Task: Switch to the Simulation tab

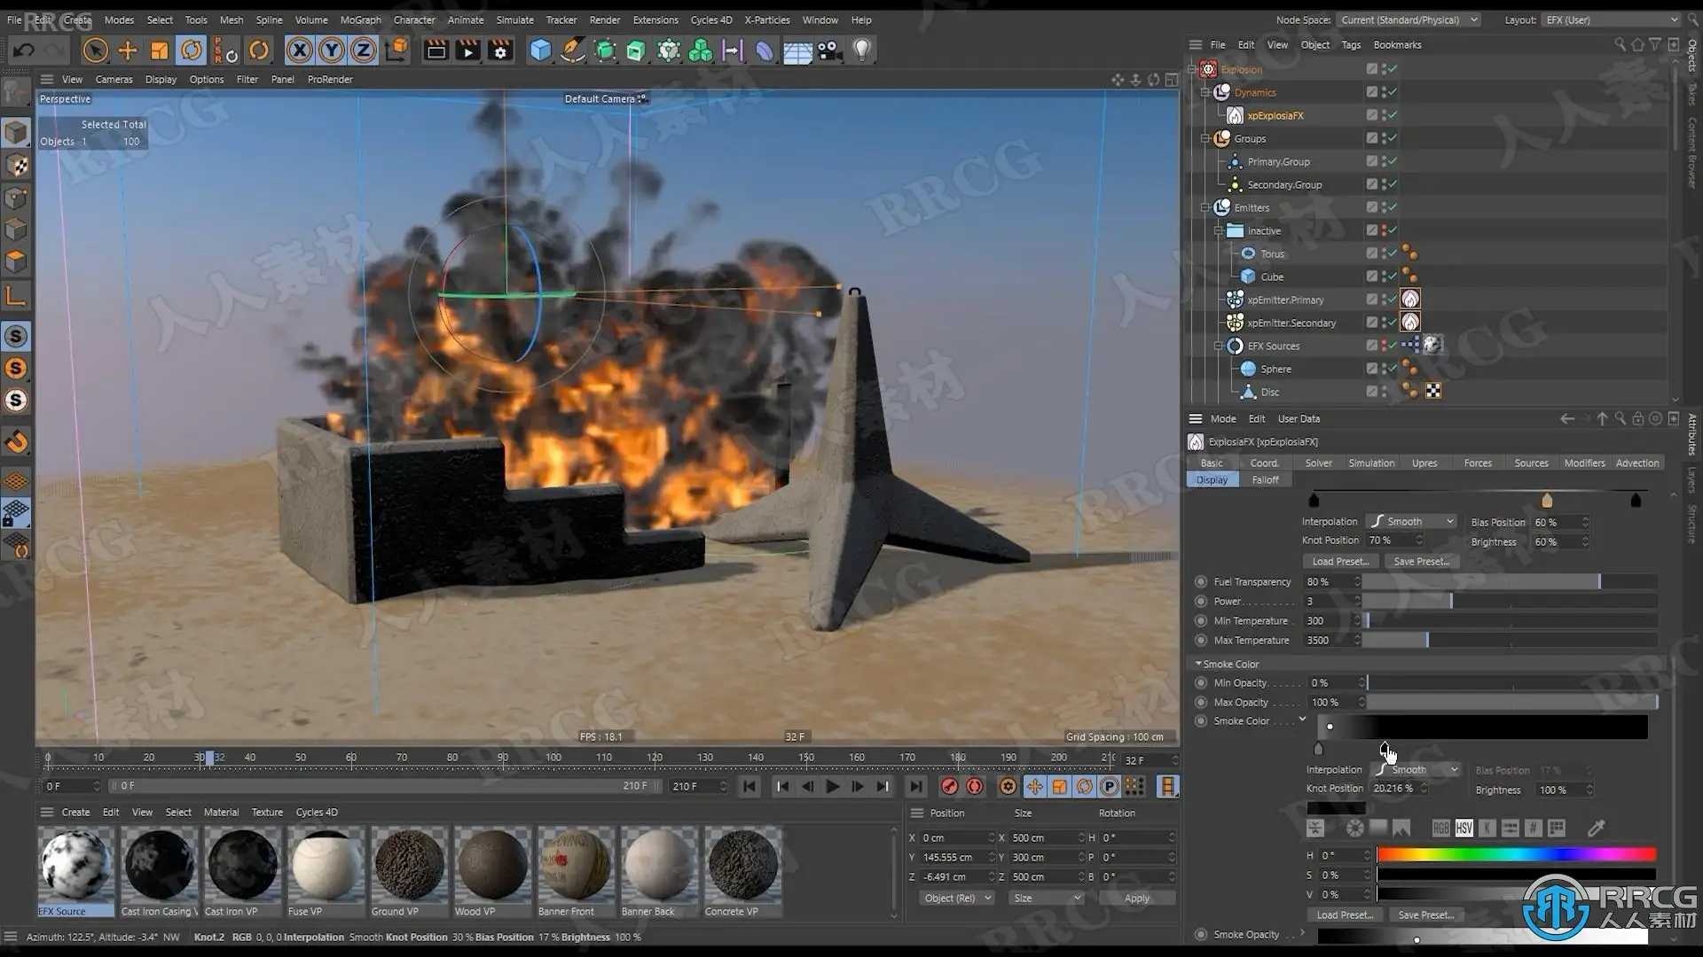Action: [x=1370, y=463]
